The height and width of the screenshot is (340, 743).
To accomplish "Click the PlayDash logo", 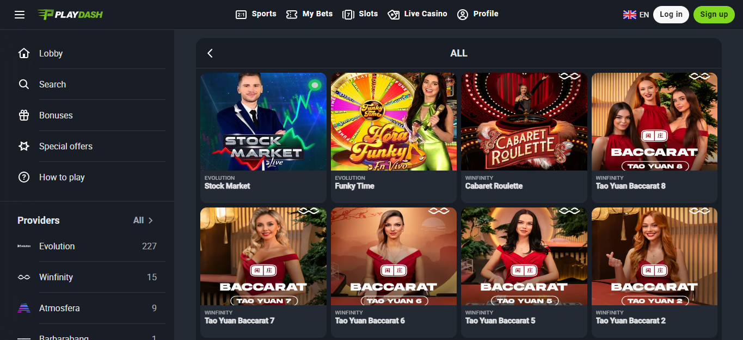I will coord(70,15).
